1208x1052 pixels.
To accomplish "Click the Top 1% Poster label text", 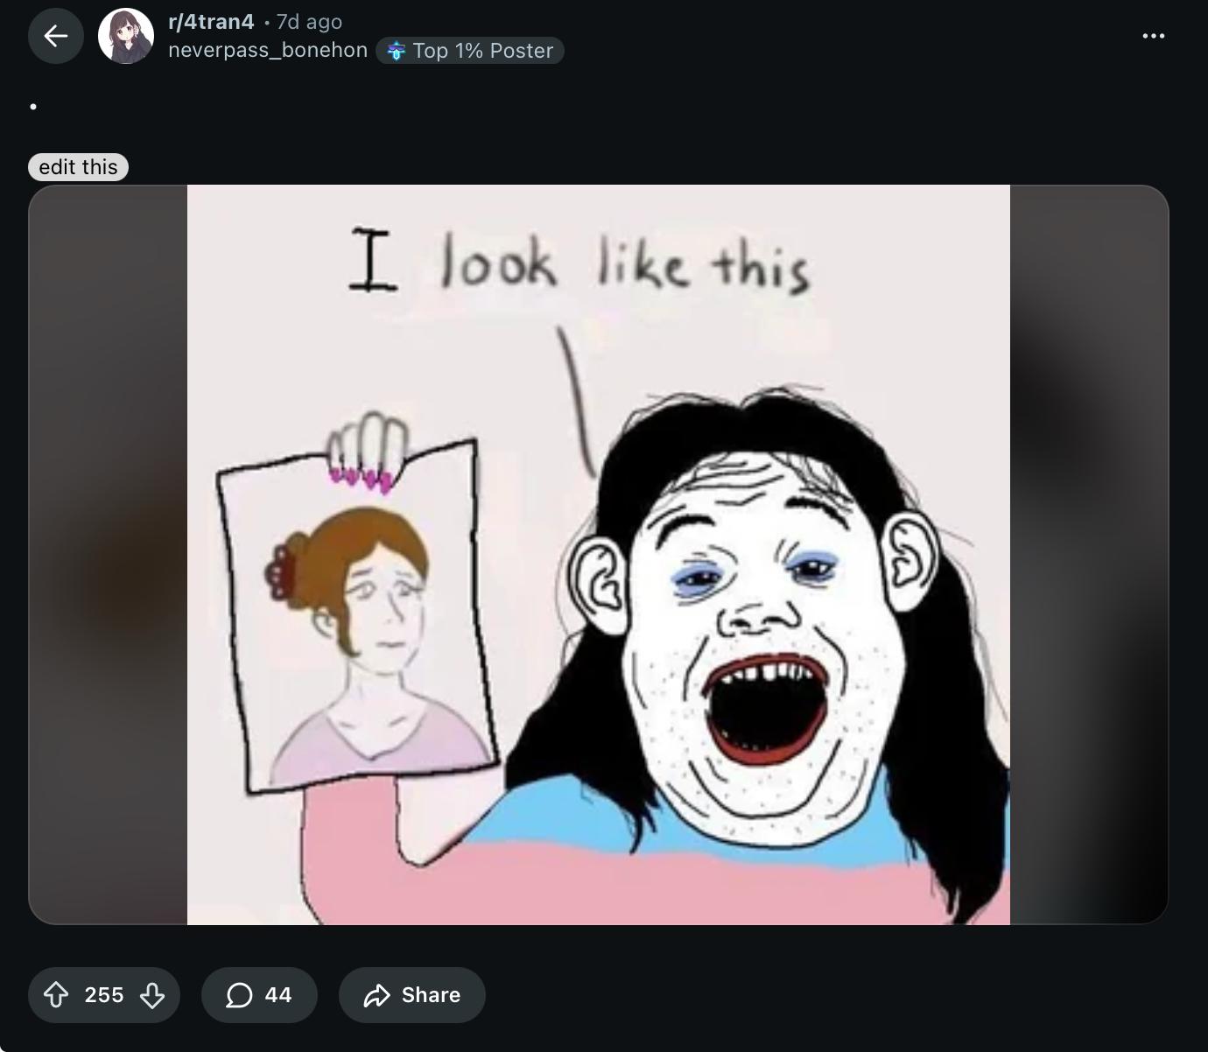I will (483, 51).
